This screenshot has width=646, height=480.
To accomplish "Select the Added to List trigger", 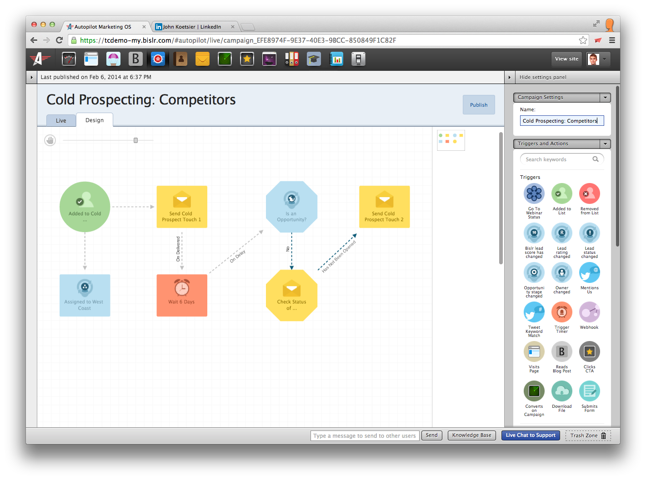I will 562,193.
